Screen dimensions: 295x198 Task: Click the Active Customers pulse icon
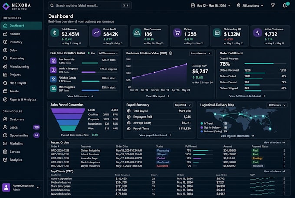(258, 33)
